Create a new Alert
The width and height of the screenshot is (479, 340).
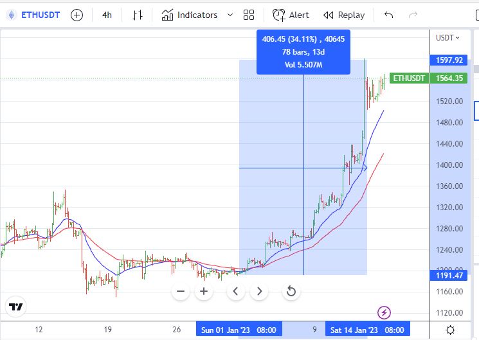click(x=291, y=15)
